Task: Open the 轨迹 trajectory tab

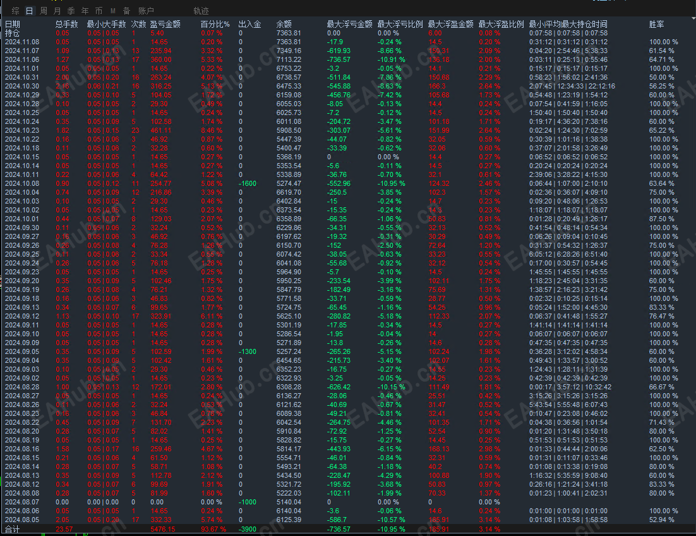Action: point(201,11)
